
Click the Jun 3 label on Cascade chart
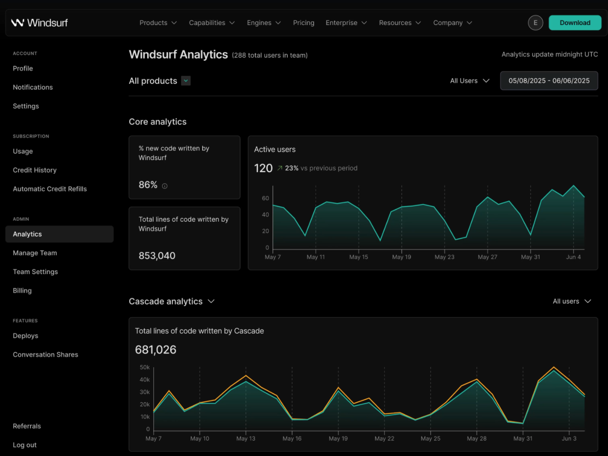click(569, 438)
